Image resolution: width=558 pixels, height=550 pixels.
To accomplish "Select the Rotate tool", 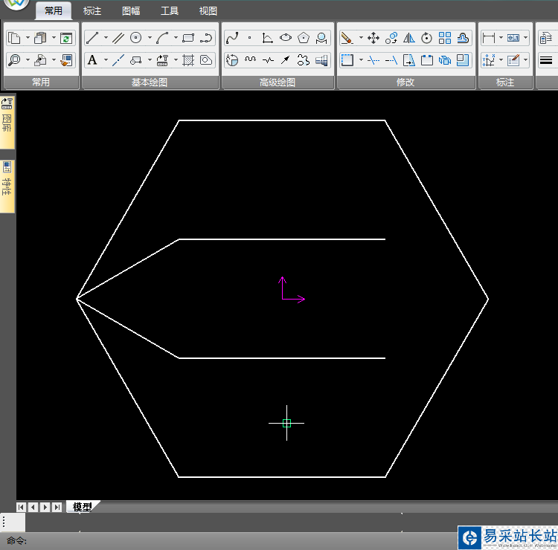I will point(426,38).
